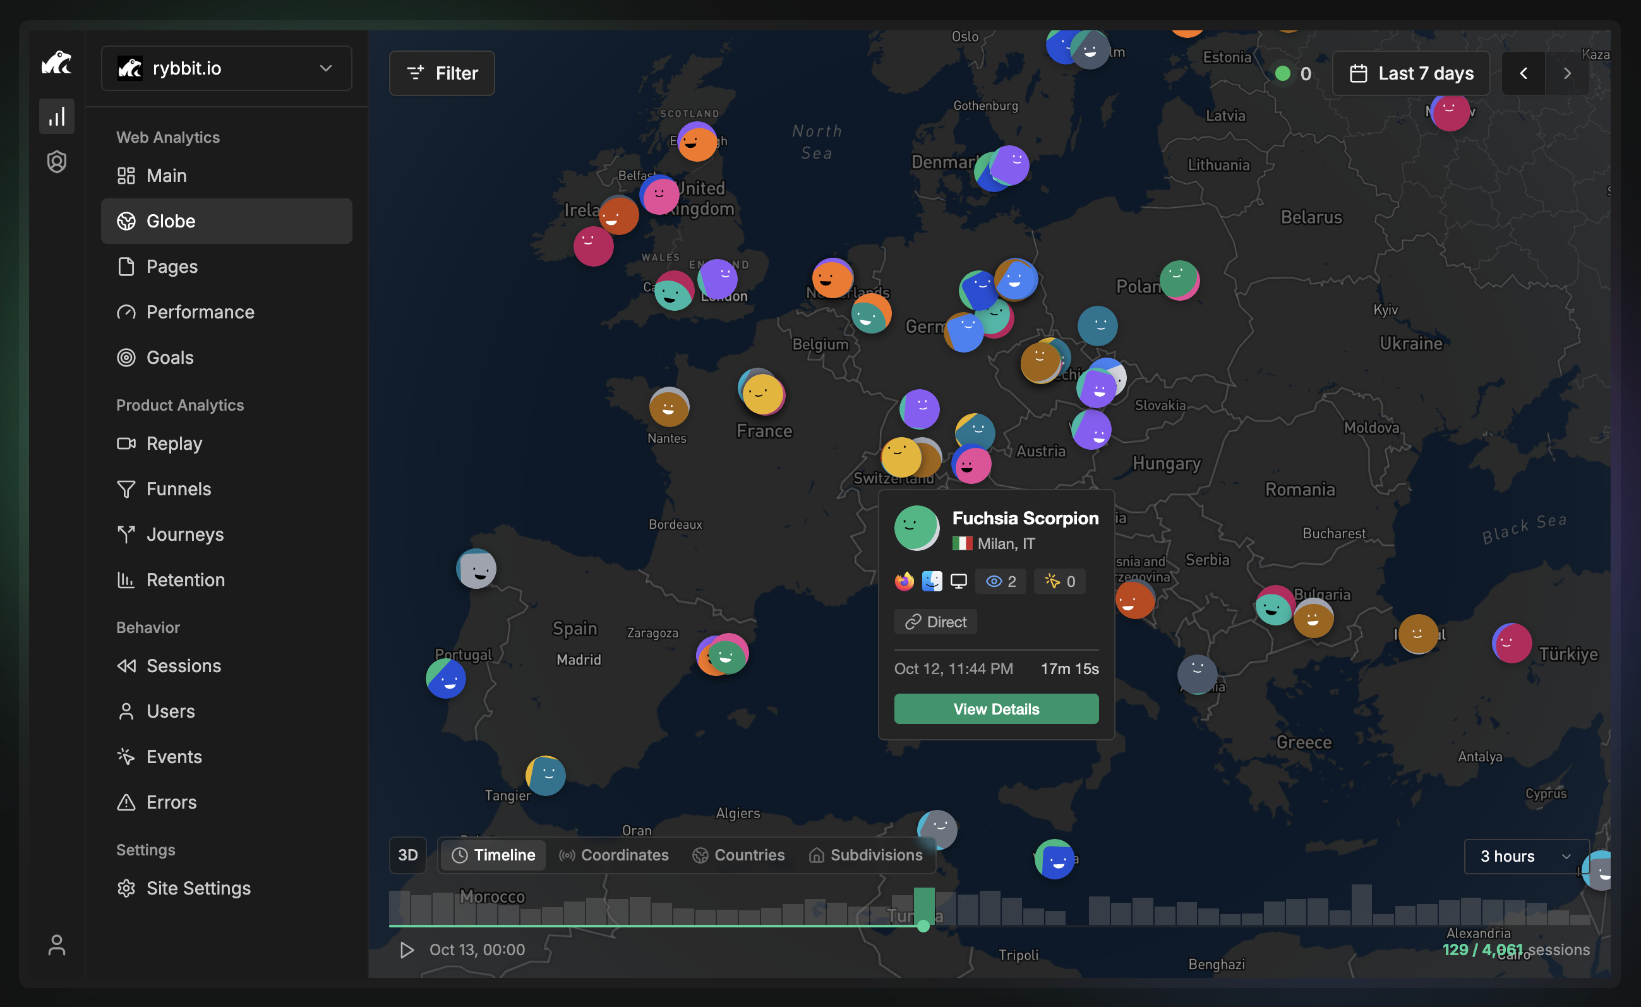Viewport: 1641px width, 1007px height.
Task: Click the Direct referrer badge
Action: 935,622
